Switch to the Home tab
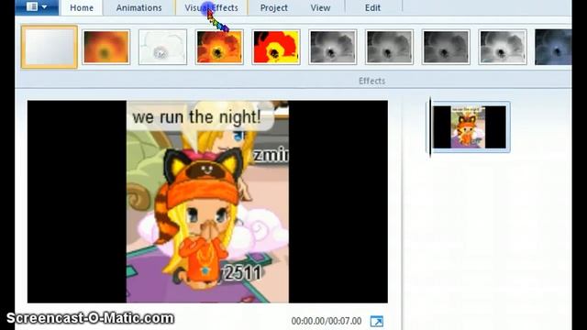 coord(82,8)
